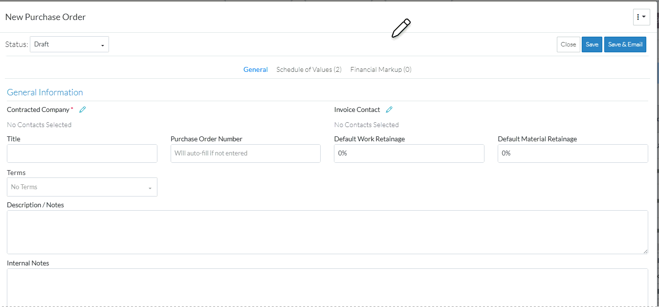The image size is (659, 307).
Task: Open the three-dot options menu
Action: click(641, 17)
